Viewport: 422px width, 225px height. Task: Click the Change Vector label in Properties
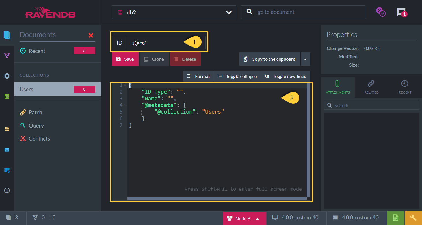(343, 48)
